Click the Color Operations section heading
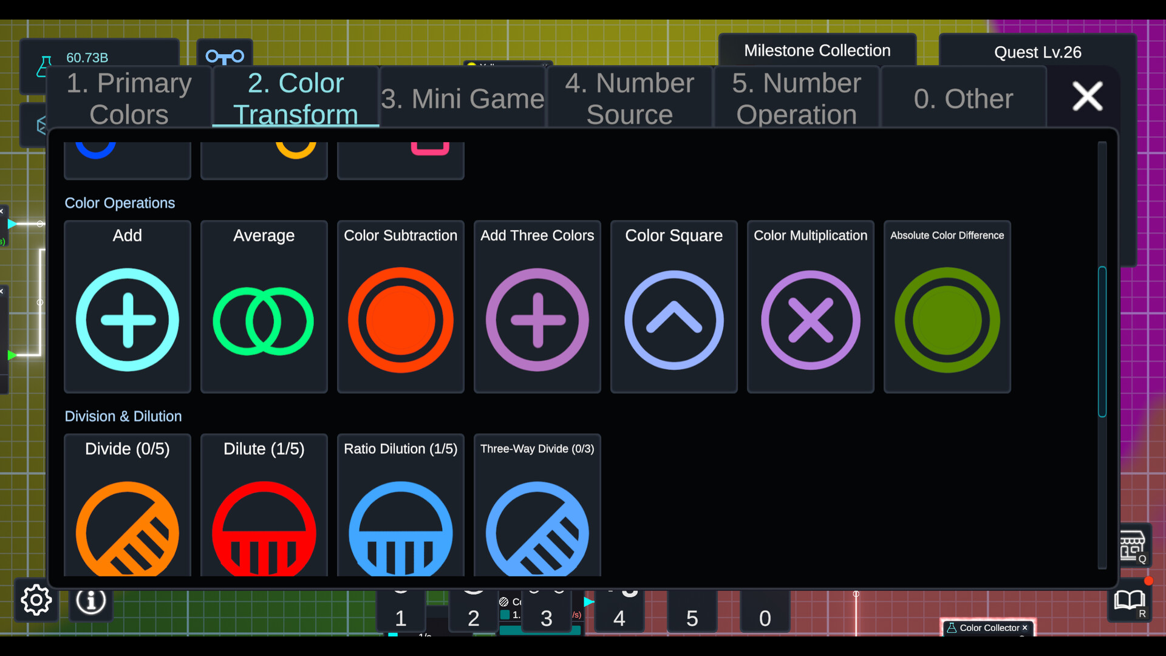The width and height of the screenshot is (1166, 656). point(120,203)
